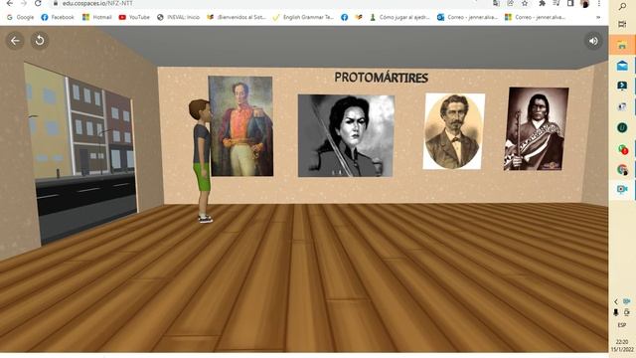Open the Chrome profile avatar
This screenshot has height=358, width=636.
pyautogui.click(x=584, y=3)
